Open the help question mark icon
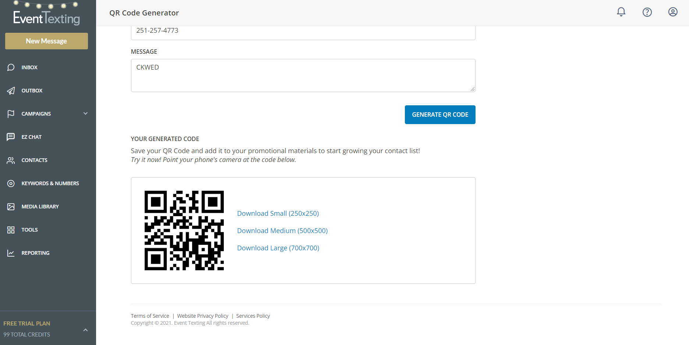The height and width of the screenshot is (345, 689). pos(647,12)
